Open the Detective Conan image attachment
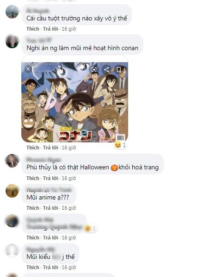Image resolution: width=207 pixels, height=277 pixels. 75,102
